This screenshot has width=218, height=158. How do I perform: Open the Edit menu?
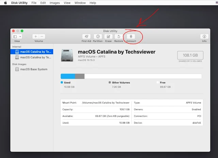pyautogui.click(x=43, y=3)
